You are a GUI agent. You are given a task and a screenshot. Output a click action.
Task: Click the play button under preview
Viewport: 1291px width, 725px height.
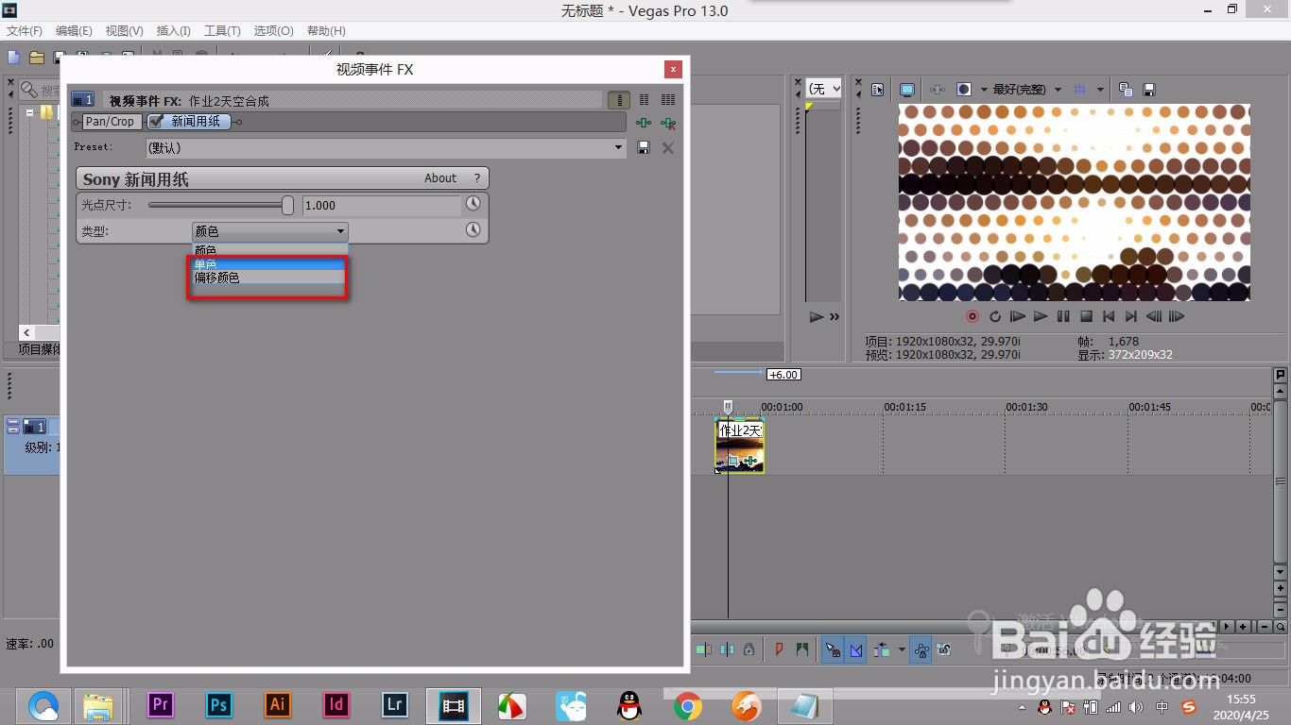(x=1041, y=316)
